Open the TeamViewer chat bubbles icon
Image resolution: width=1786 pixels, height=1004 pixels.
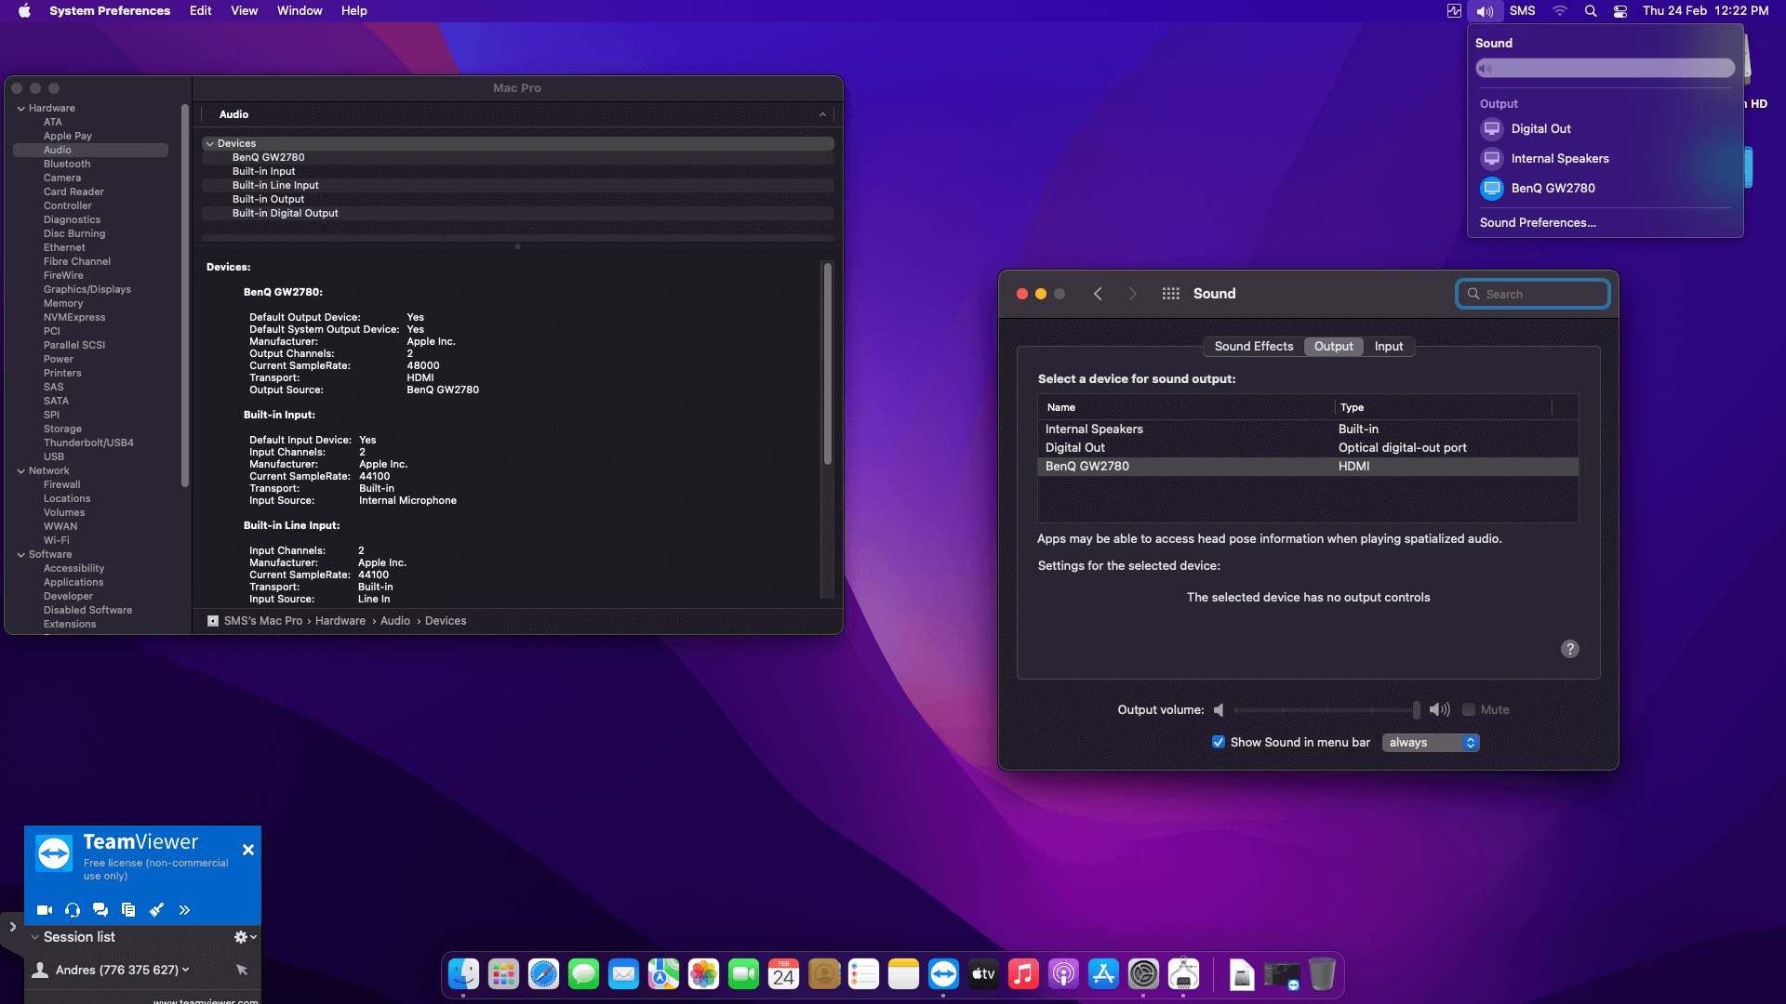tap(100, 910)
